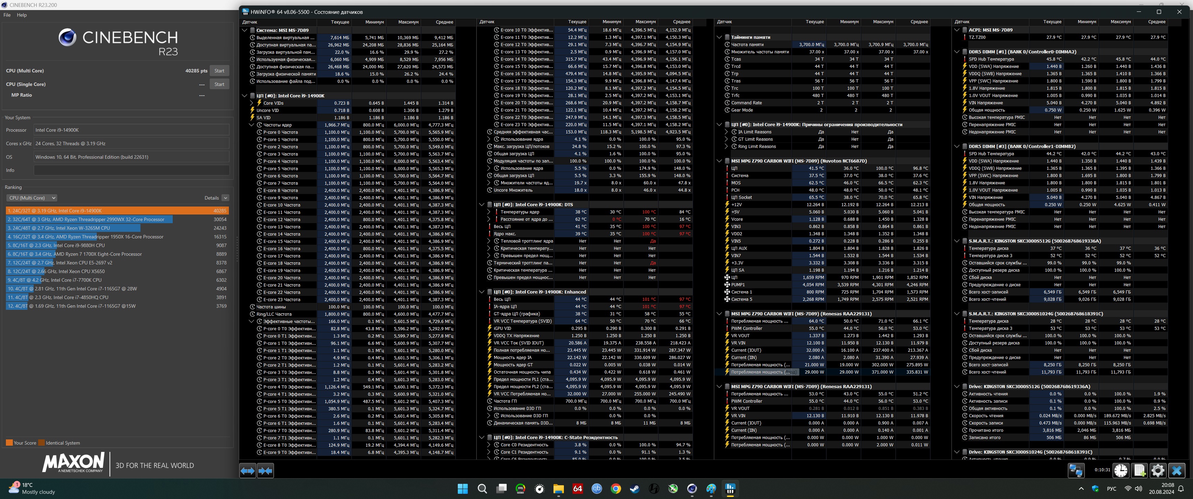This screenshot has width=1193, height=499.
Task: Start the CPU (Single Core) benchmark
Action: (219, 84)
